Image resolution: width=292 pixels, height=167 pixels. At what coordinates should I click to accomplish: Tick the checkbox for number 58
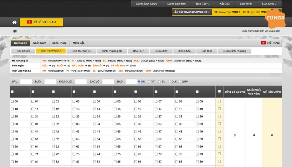tap(177, 139)
